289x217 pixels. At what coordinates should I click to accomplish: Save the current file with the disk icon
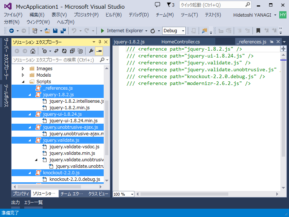tap(55, 31)
